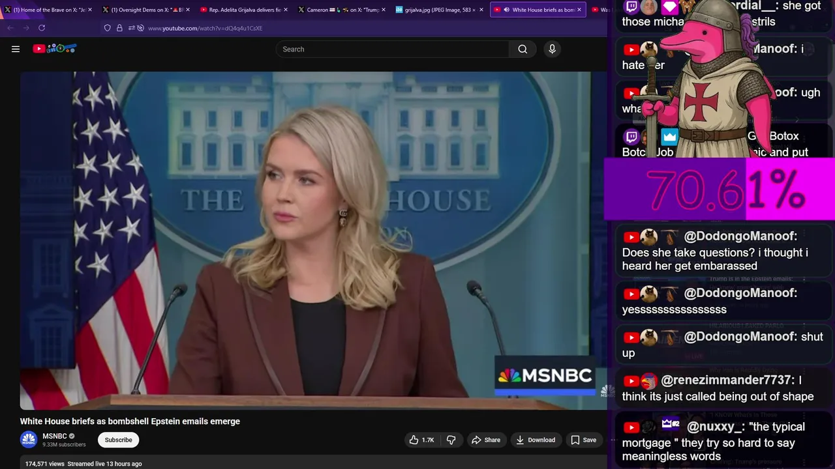Open the tracking protection shield icon
The width and height of the screenshot is (835, 469).
click(108, 28)
